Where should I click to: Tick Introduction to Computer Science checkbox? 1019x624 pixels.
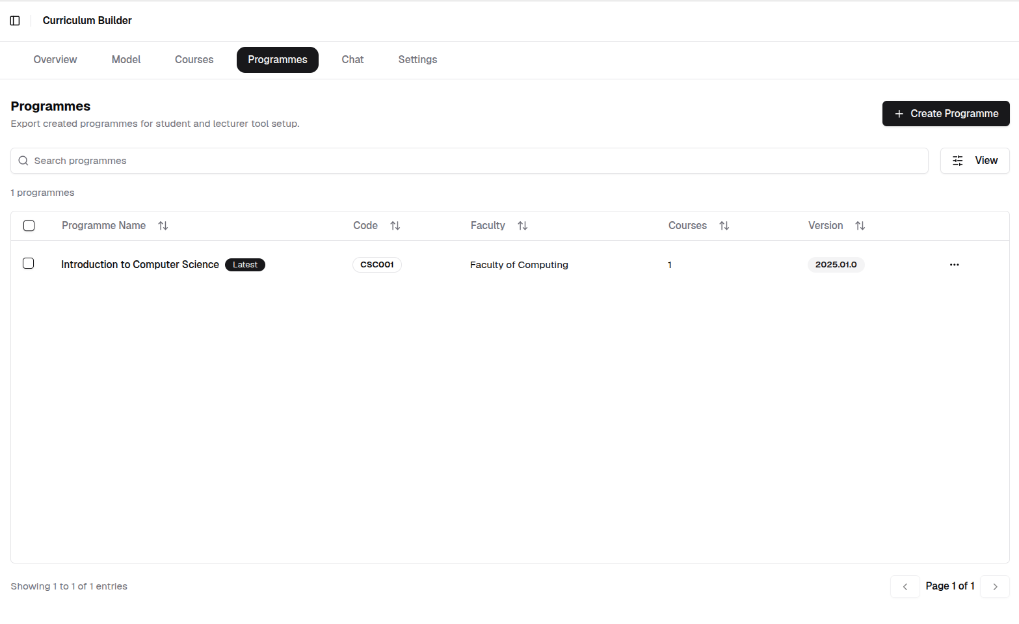pyautogui.click(x=29, y=264)
